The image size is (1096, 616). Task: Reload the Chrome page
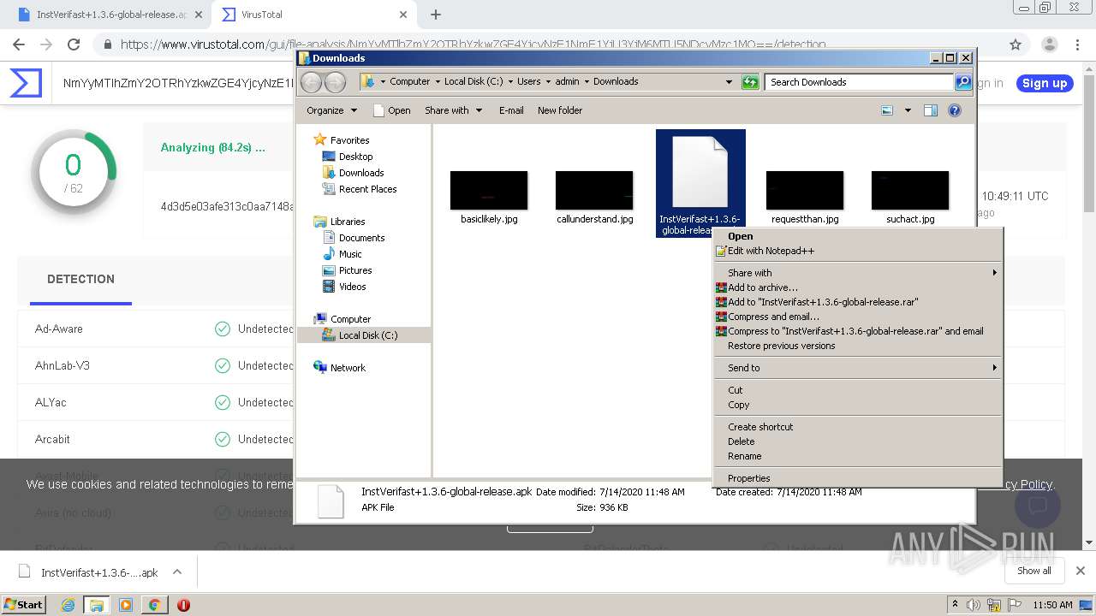(74, 44)
